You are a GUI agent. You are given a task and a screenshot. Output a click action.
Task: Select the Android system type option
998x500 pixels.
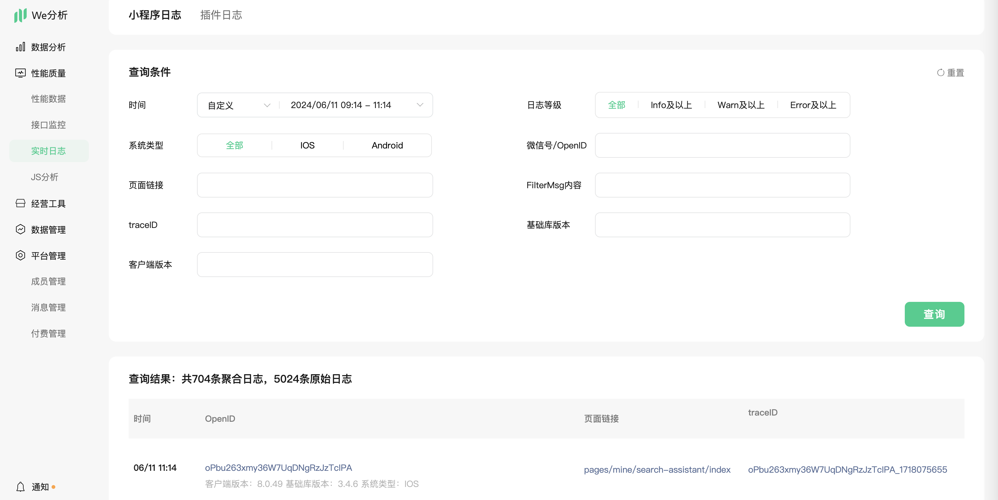(387, 145)
